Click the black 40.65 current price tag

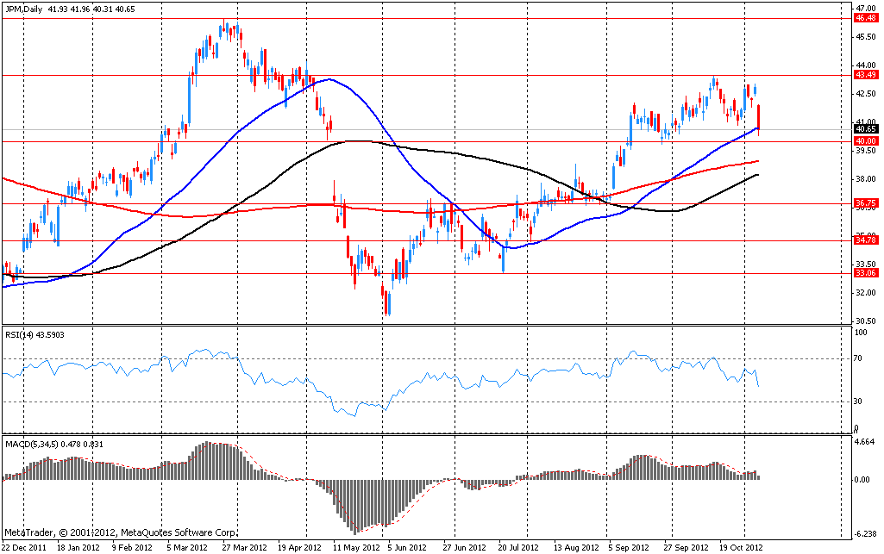pyautogui.click(x=865, y=128)
